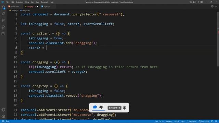
Task: Toggle the Panel layout button
Action: point(194,2)
